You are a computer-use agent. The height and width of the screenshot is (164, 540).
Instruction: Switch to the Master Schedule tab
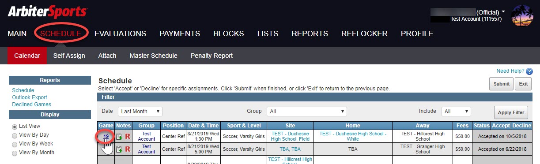(x=154, y=56)
